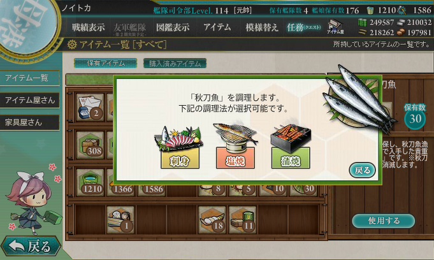The width and height of the screenshot is (434, 260).
Task: Switch to 購入済みアイテム tab
Action: [x=175, y=64]
